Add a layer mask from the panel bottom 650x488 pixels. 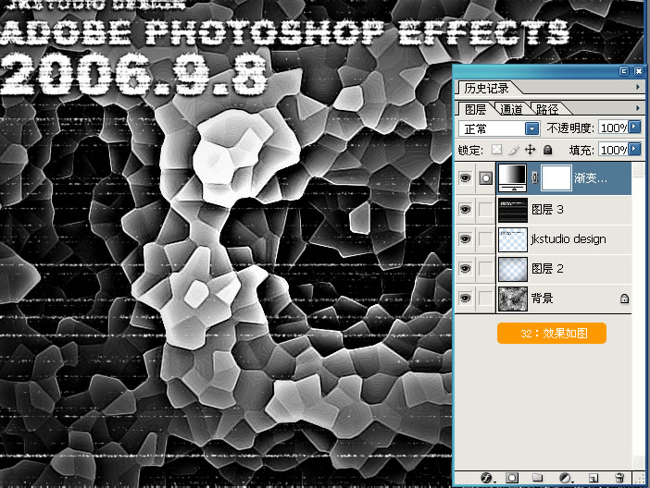click(x=511, y=478)
